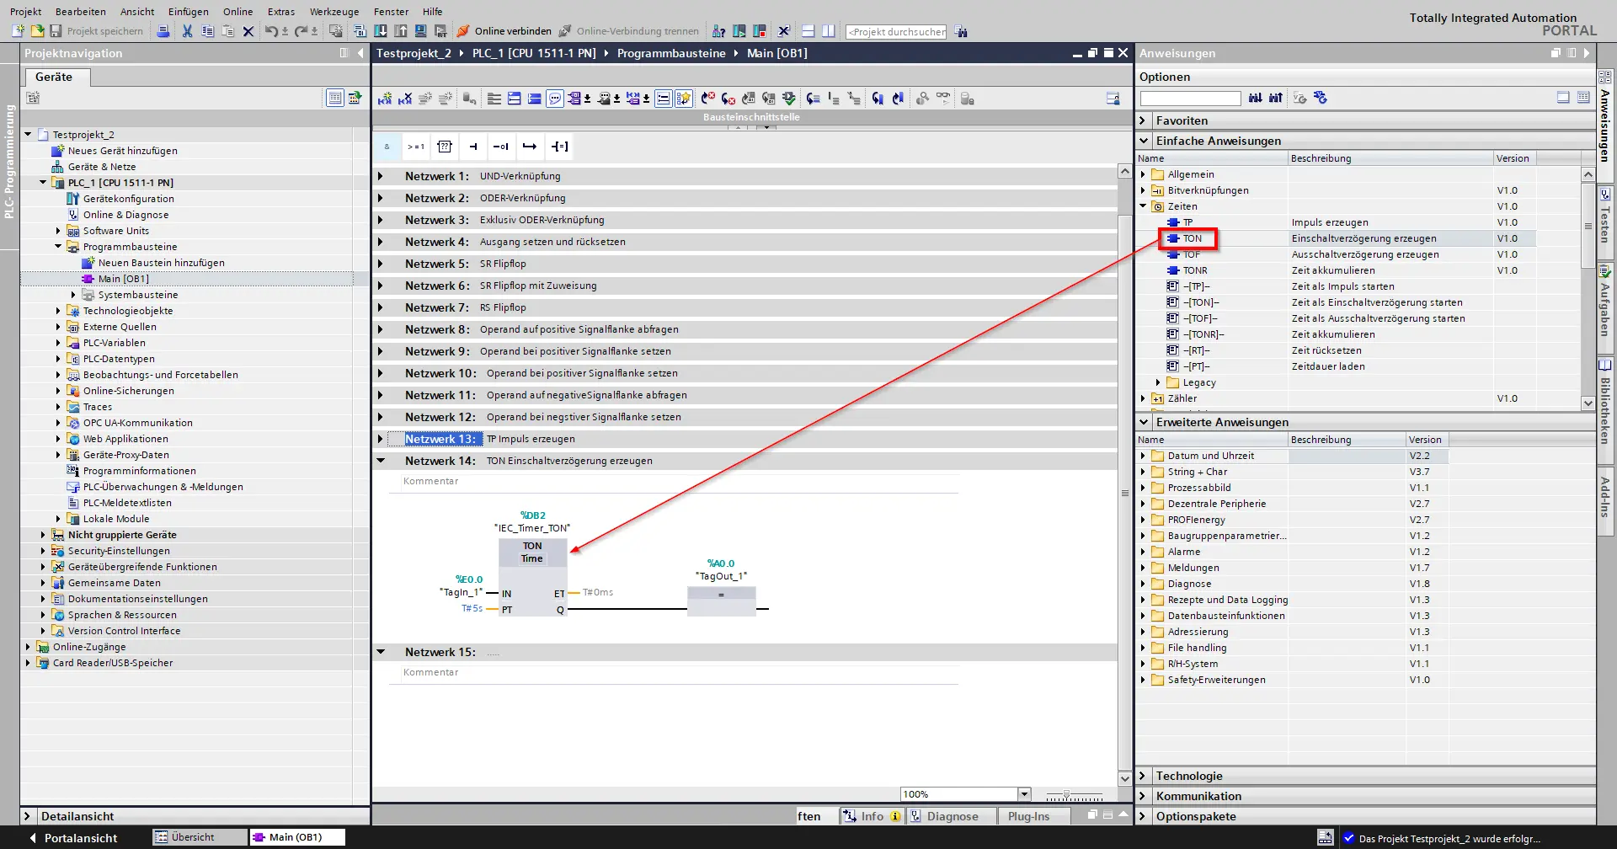The height and width of the screenshot is (849, 1617).
Task: Click the undo arrow icon
Action: [x=270, y=31]
